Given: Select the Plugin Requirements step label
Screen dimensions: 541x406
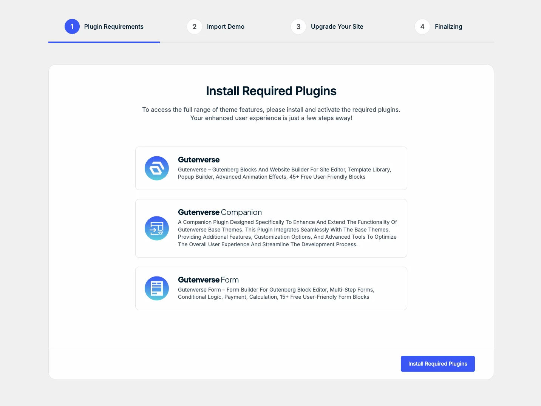Looking at the screenshot, I should point(114,26).
